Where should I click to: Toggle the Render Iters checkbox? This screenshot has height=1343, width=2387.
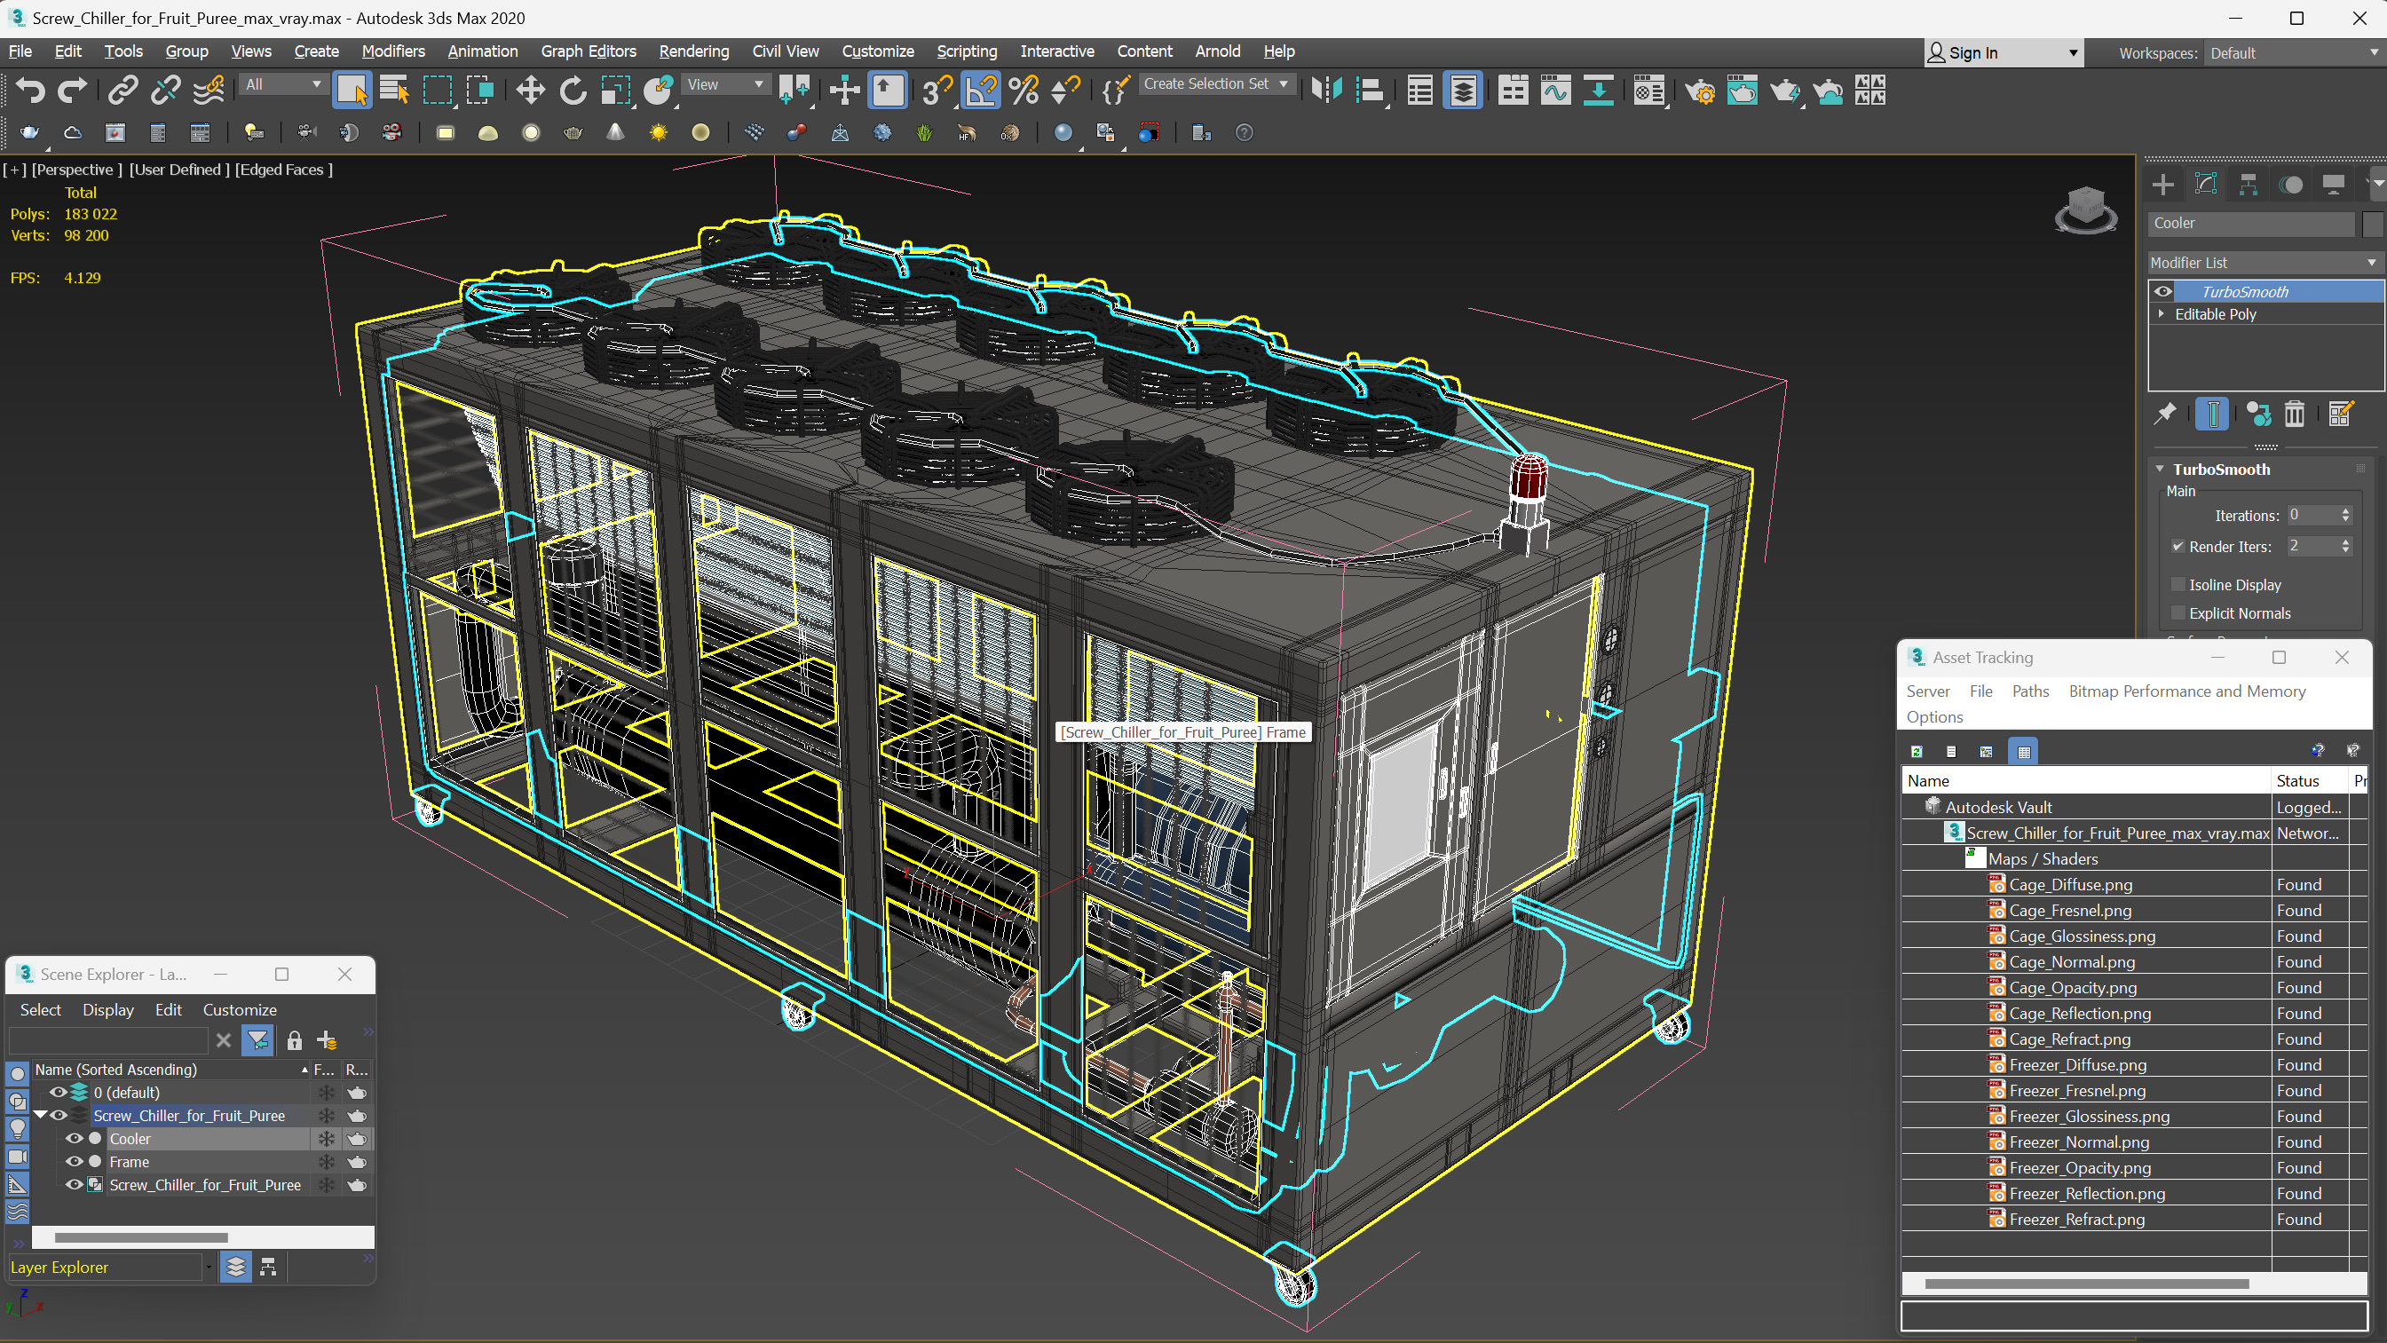(2178, 547)
